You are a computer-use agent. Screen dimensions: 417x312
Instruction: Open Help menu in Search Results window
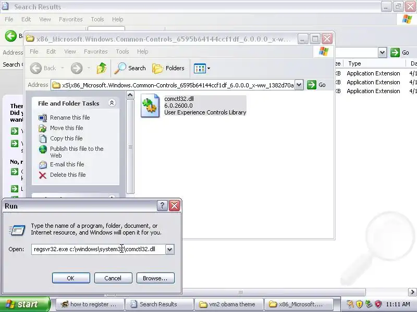118,19
